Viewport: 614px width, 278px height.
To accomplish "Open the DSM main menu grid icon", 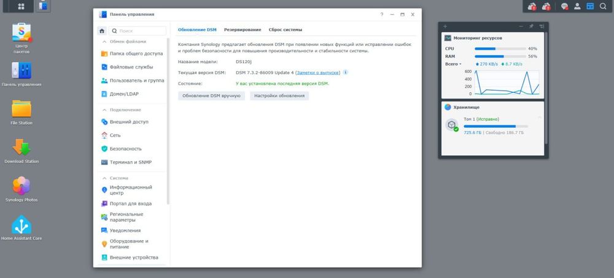I will coord(21,6).
